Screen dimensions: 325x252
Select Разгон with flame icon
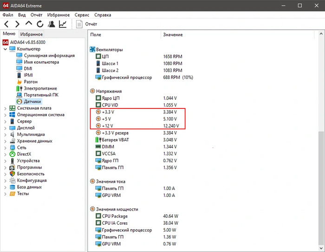click(32, 82)
